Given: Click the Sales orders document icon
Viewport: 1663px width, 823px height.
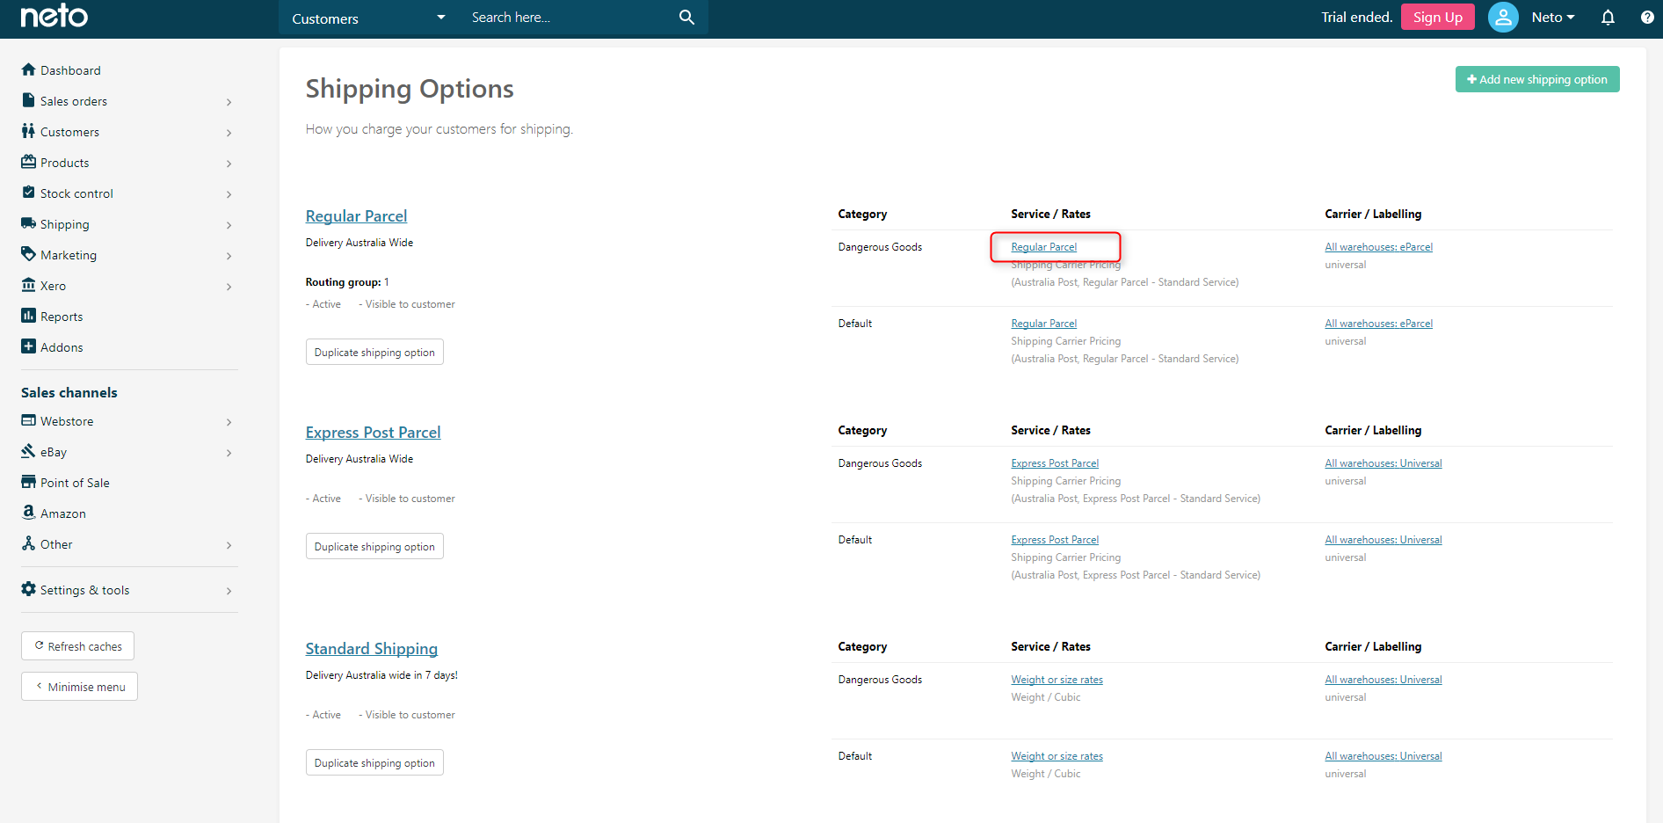Looking at the screenshot, I should point(28,100).
